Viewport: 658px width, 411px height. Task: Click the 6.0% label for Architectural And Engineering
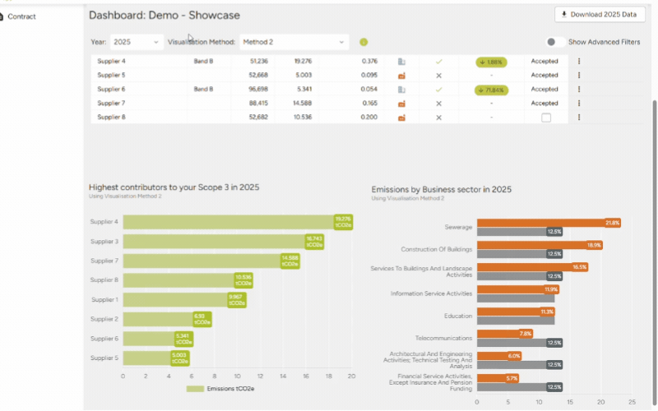[x=514, y=356]
